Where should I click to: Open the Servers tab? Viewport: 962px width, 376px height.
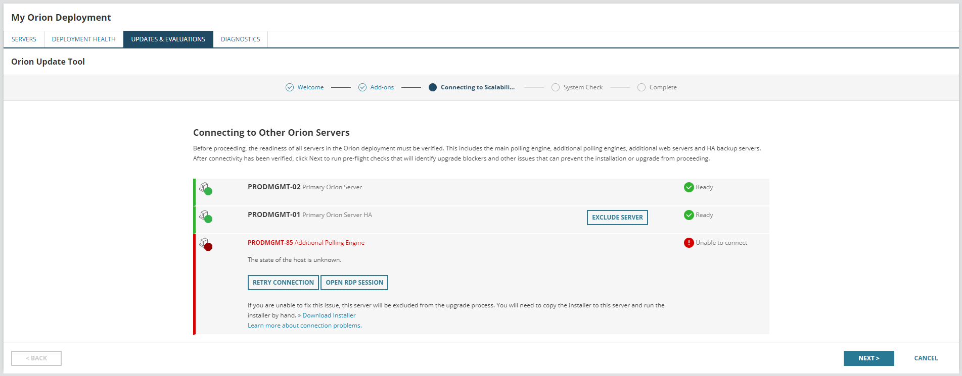[x=24, y=39]
